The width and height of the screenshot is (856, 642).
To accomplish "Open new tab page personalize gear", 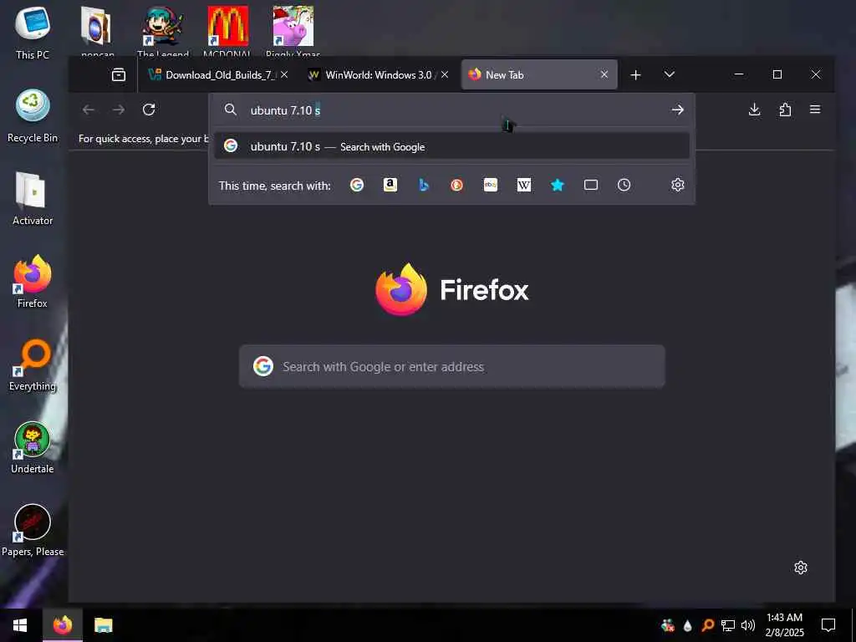I will [x=801, y=568].
